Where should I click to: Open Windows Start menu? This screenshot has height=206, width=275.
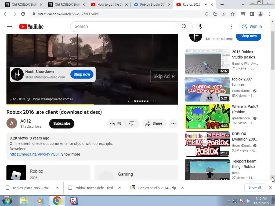point(7,201)
